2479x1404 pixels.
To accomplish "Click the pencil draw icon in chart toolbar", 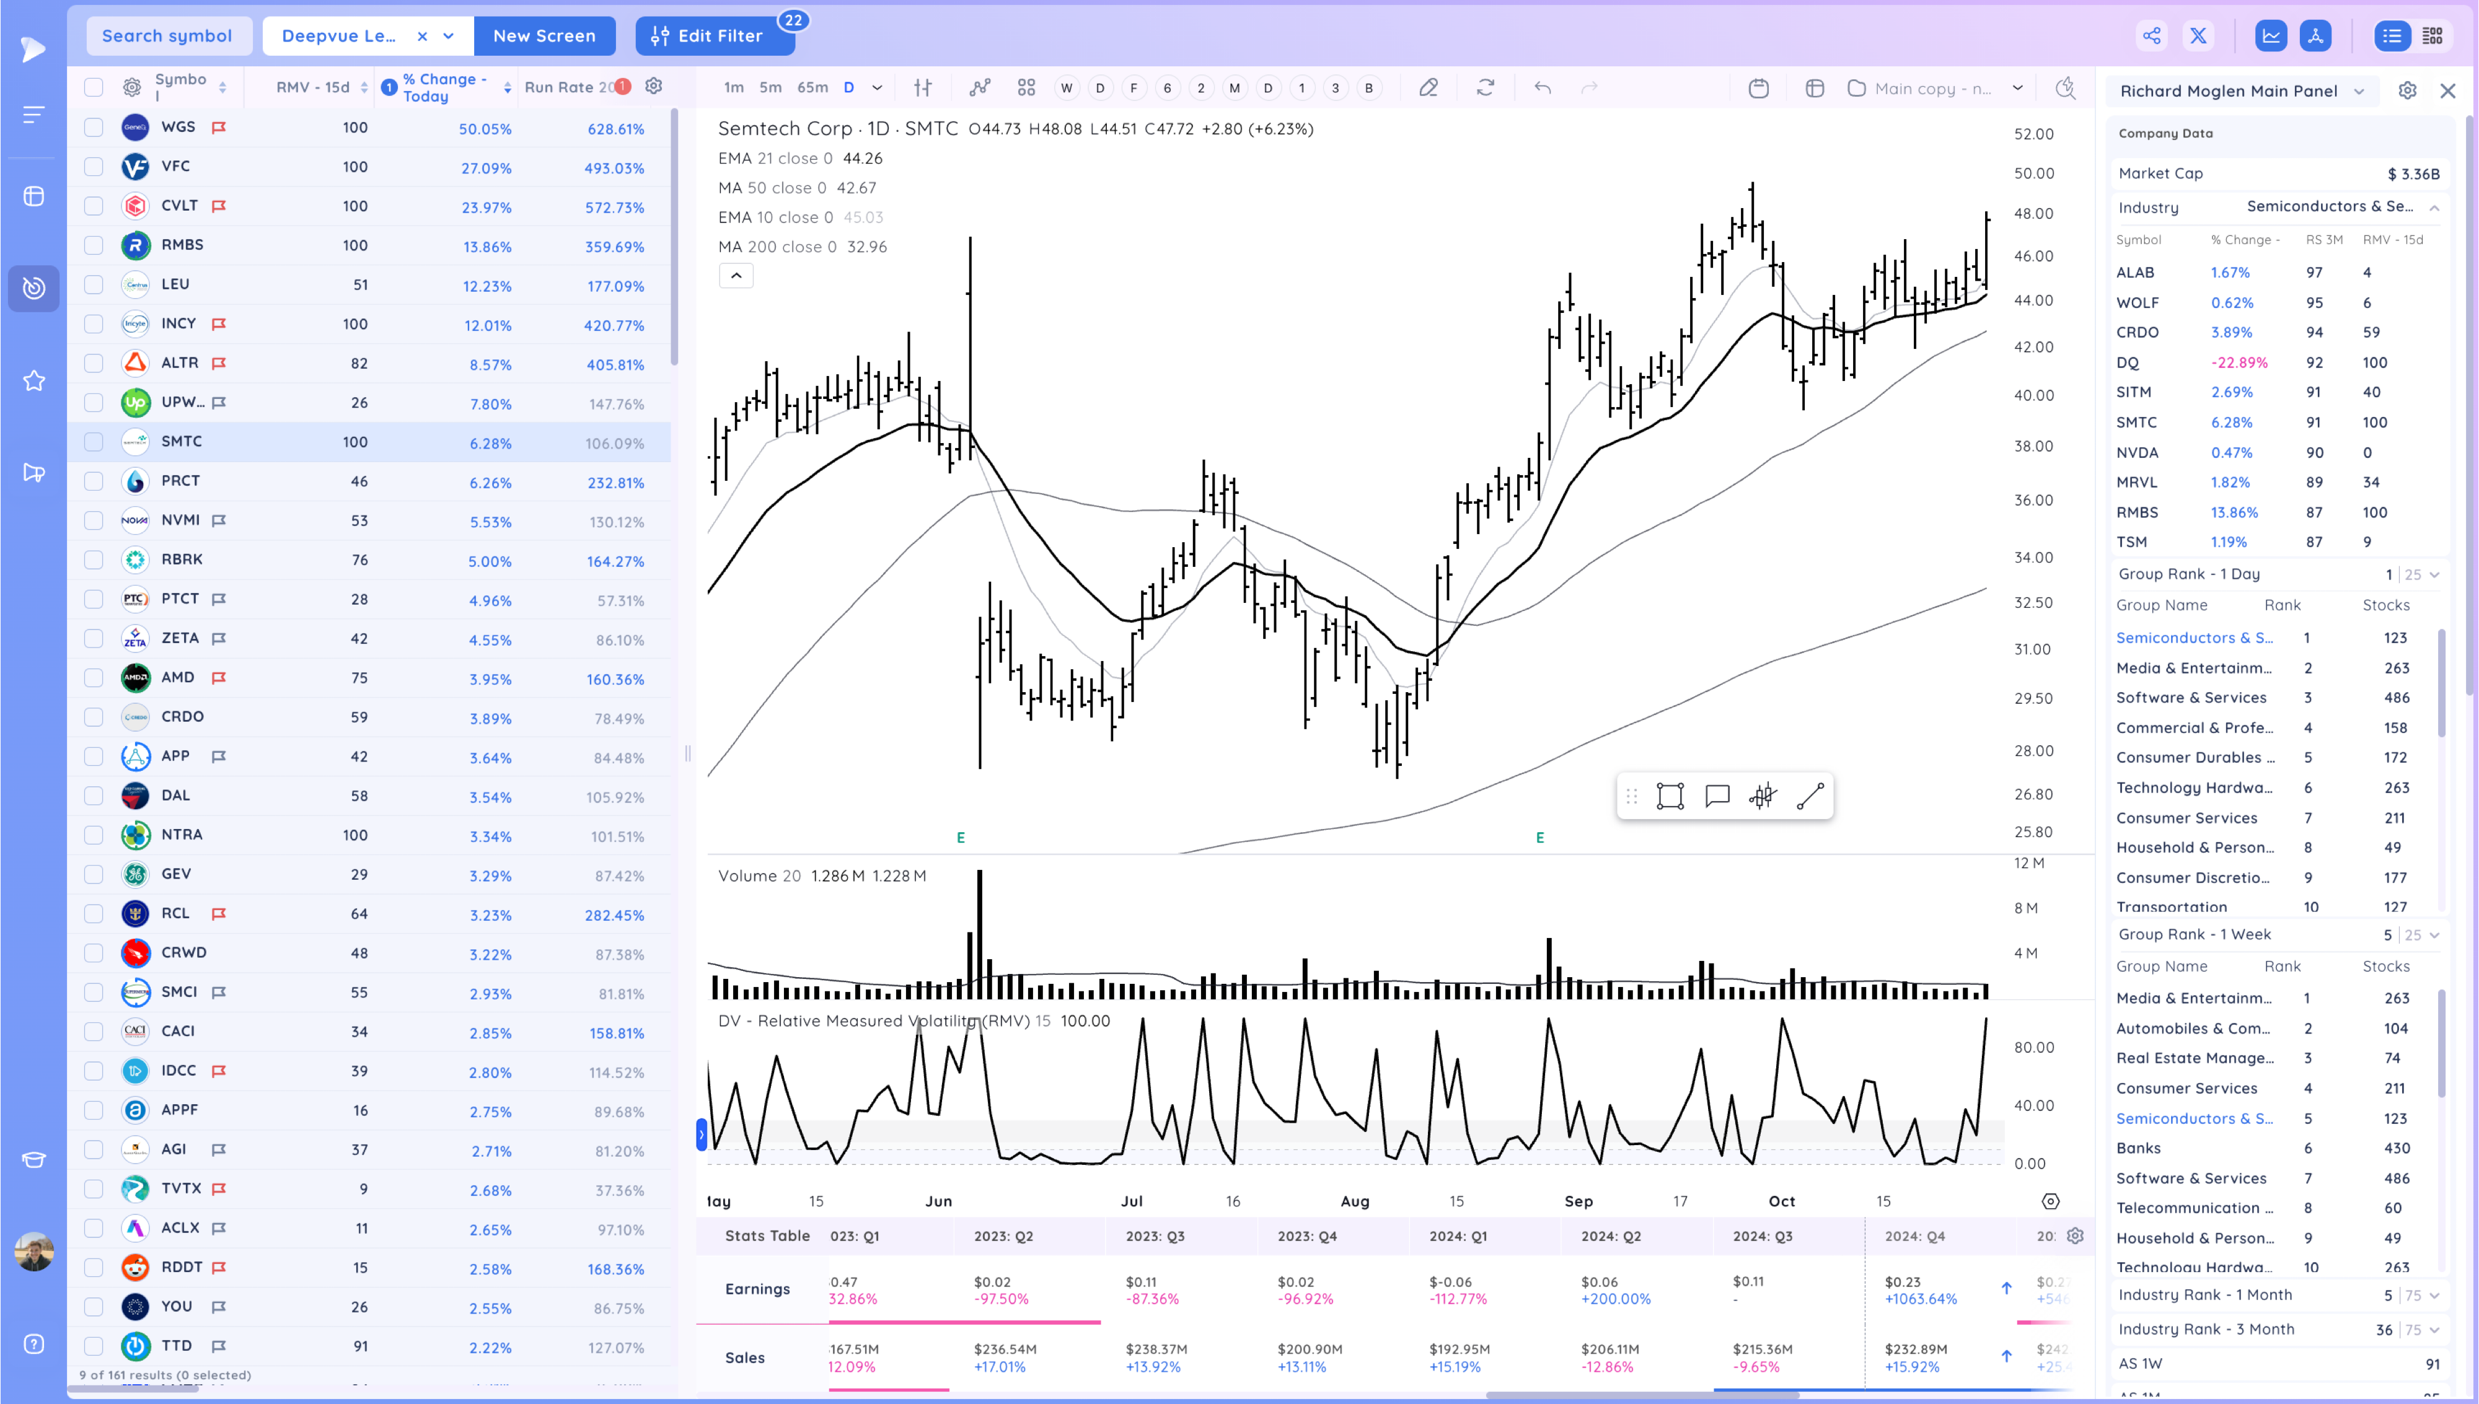I will click(x=1428, y=88).
